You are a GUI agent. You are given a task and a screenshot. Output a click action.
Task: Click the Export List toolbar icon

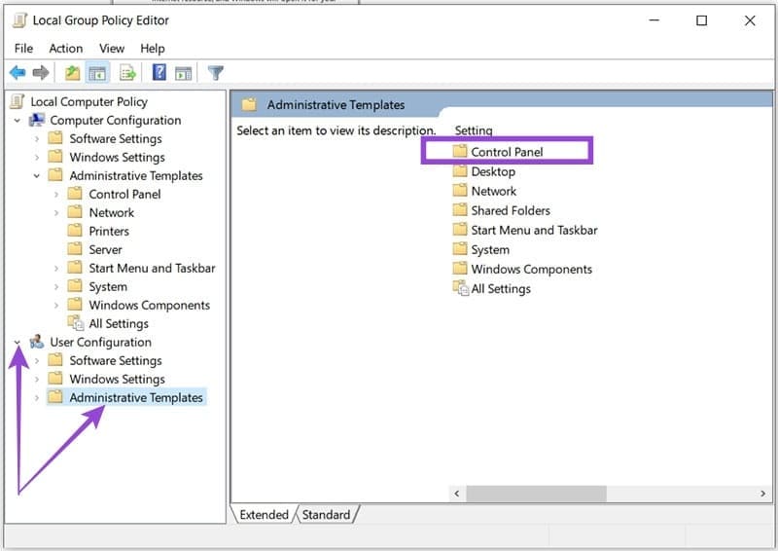point(127,73)
